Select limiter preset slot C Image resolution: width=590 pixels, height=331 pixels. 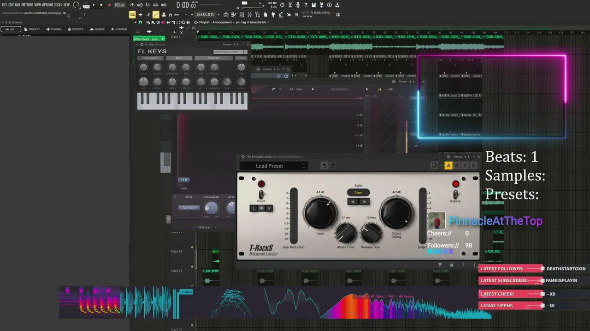point(465,165)
